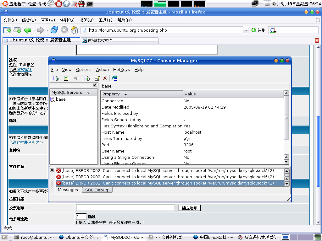Open Firefox 书签(B) bookmarks menu

(x=86, y=20)
